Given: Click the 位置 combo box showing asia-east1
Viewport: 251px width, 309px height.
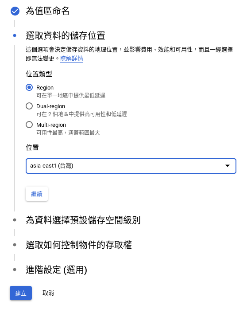Looking at the screenshot, I should coord(131,166).
